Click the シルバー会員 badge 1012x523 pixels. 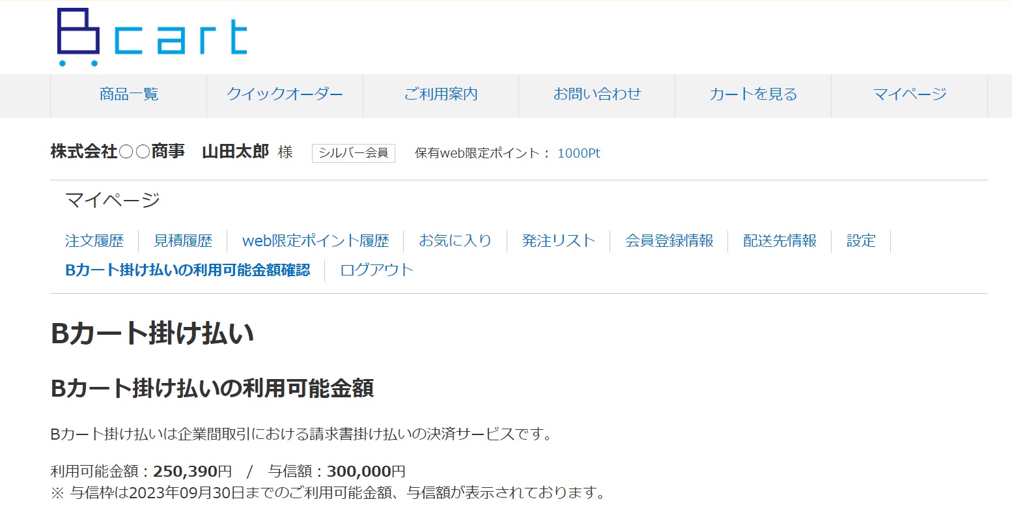354,153
